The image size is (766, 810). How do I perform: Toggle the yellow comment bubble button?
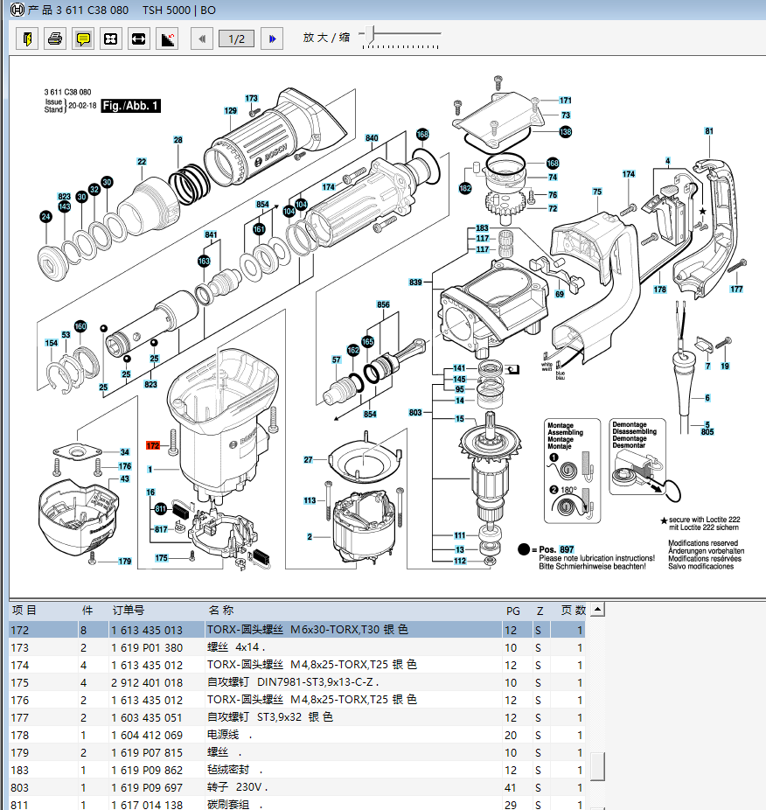coord(83,38)
